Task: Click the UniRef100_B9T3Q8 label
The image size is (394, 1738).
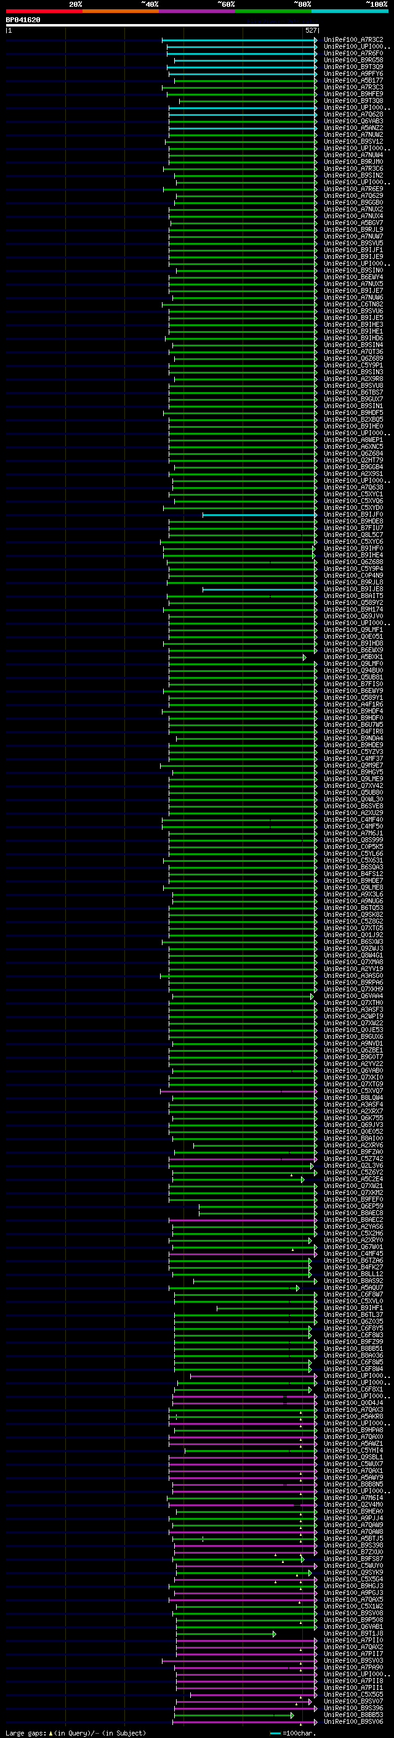Action: pos(353,100)
